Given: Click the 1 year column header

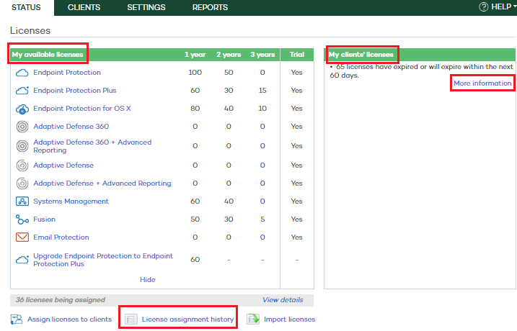Looking at the screenshot, I should point(195,55).
